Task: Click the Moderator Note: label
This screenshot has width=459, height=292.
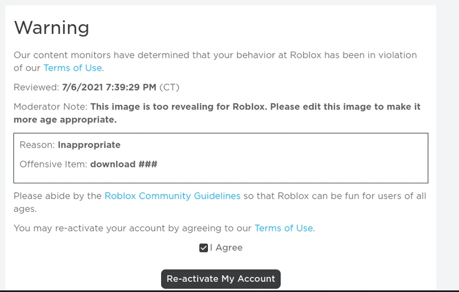Action: pyautogui.click(x=51, y=107)
